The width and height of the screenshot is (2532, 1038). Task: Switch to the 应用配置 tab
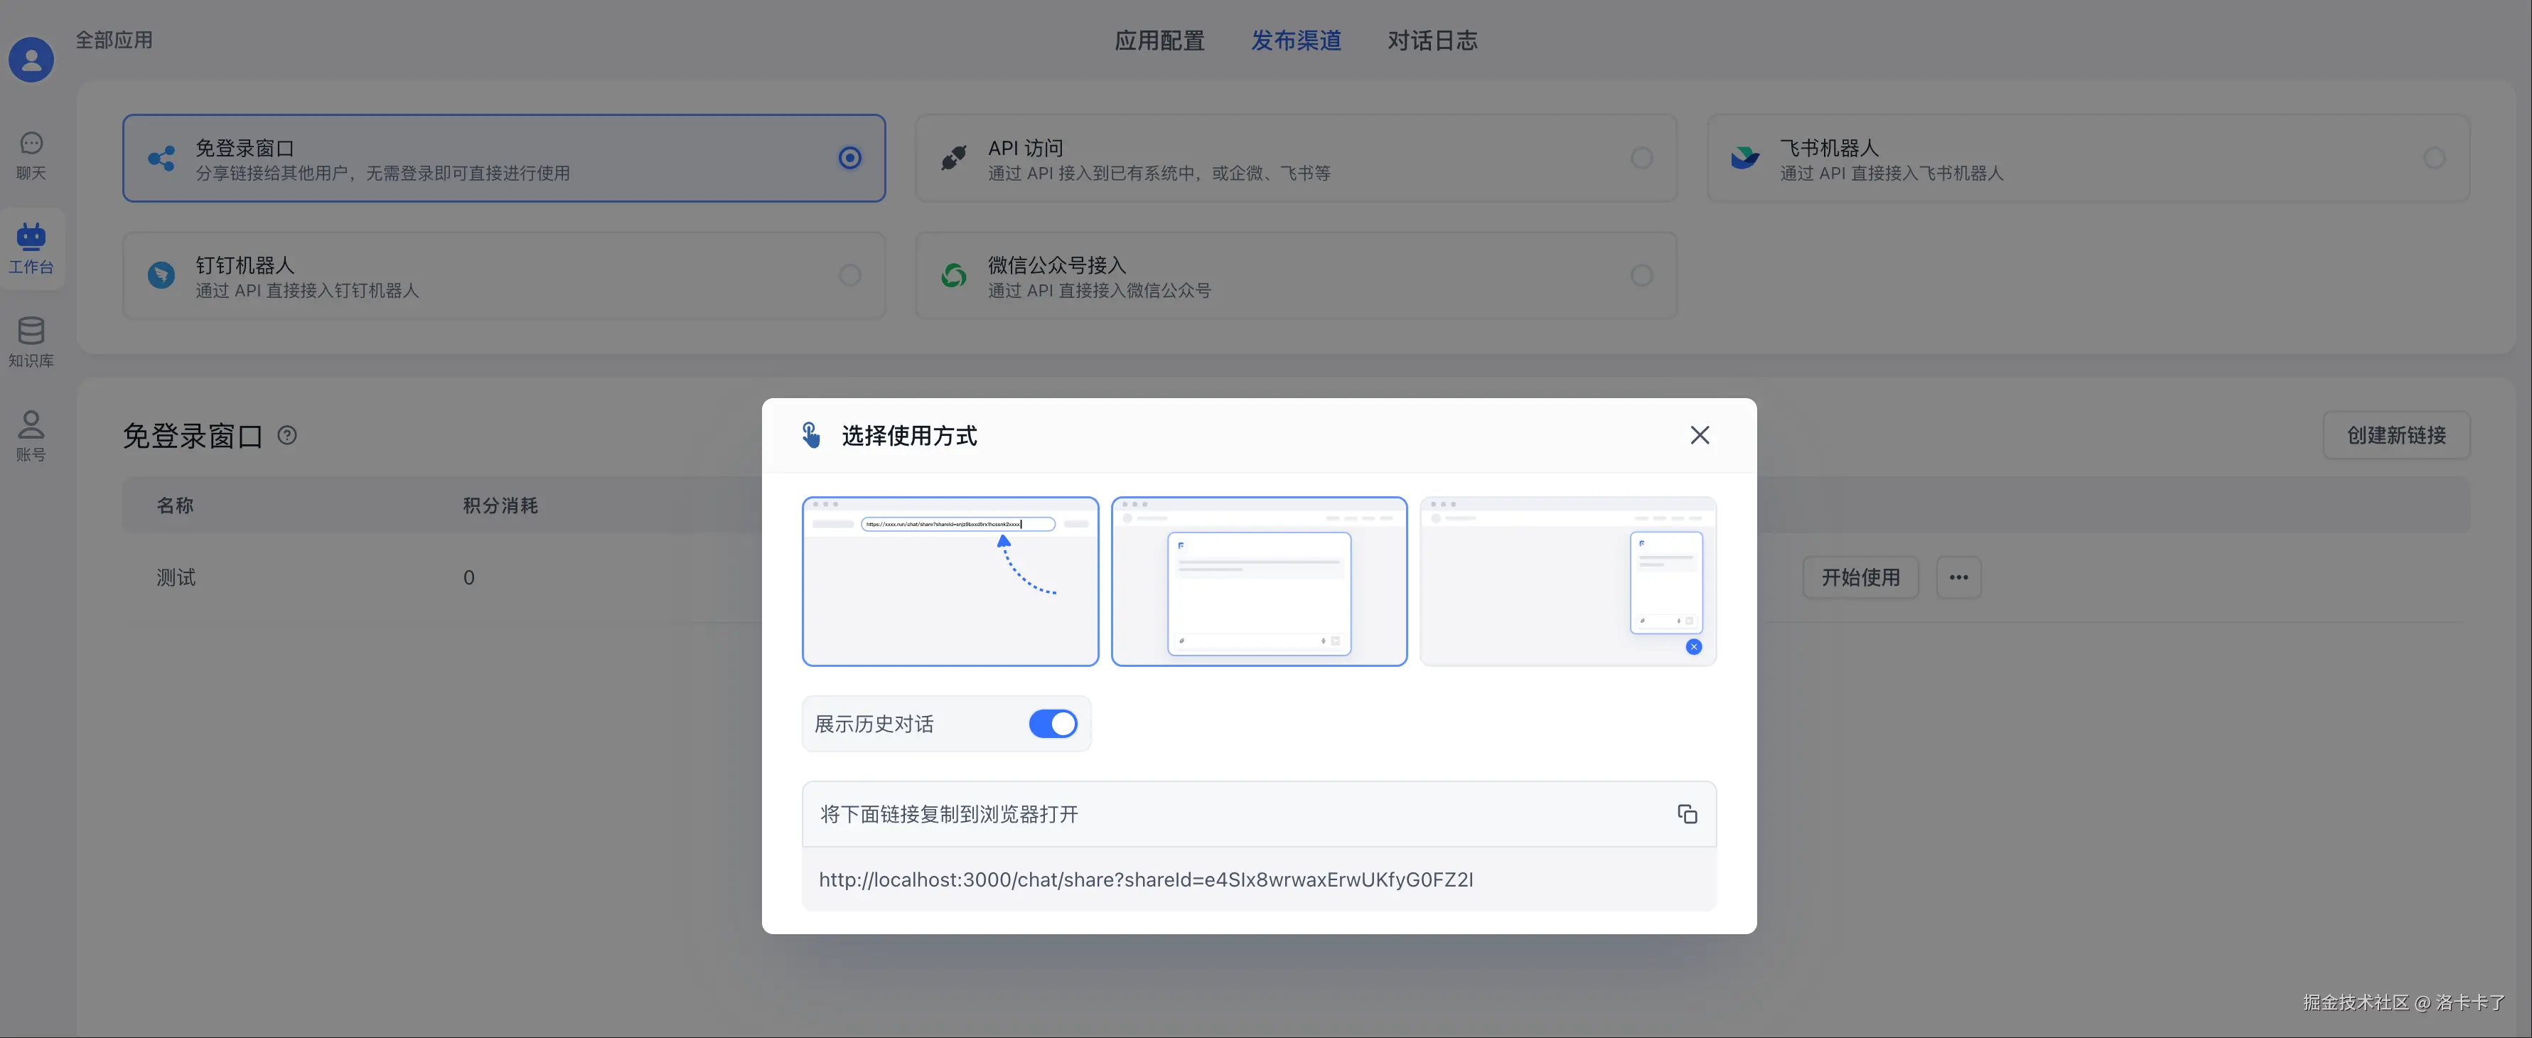(1159, 41)
